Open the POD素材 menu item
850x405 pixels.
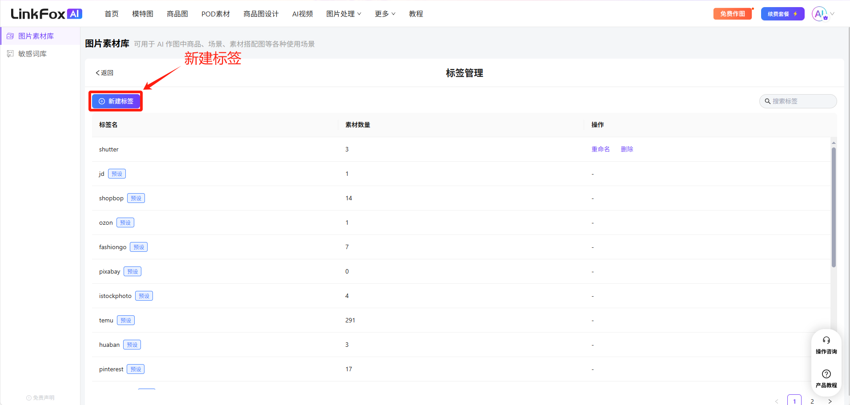click(x=216, y=14)
